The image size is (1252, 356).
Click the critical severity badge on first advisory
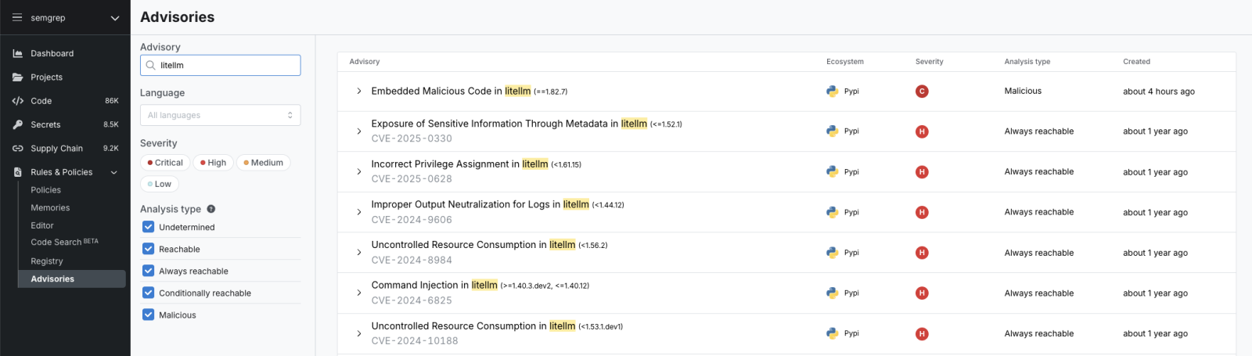coord(922,92)
